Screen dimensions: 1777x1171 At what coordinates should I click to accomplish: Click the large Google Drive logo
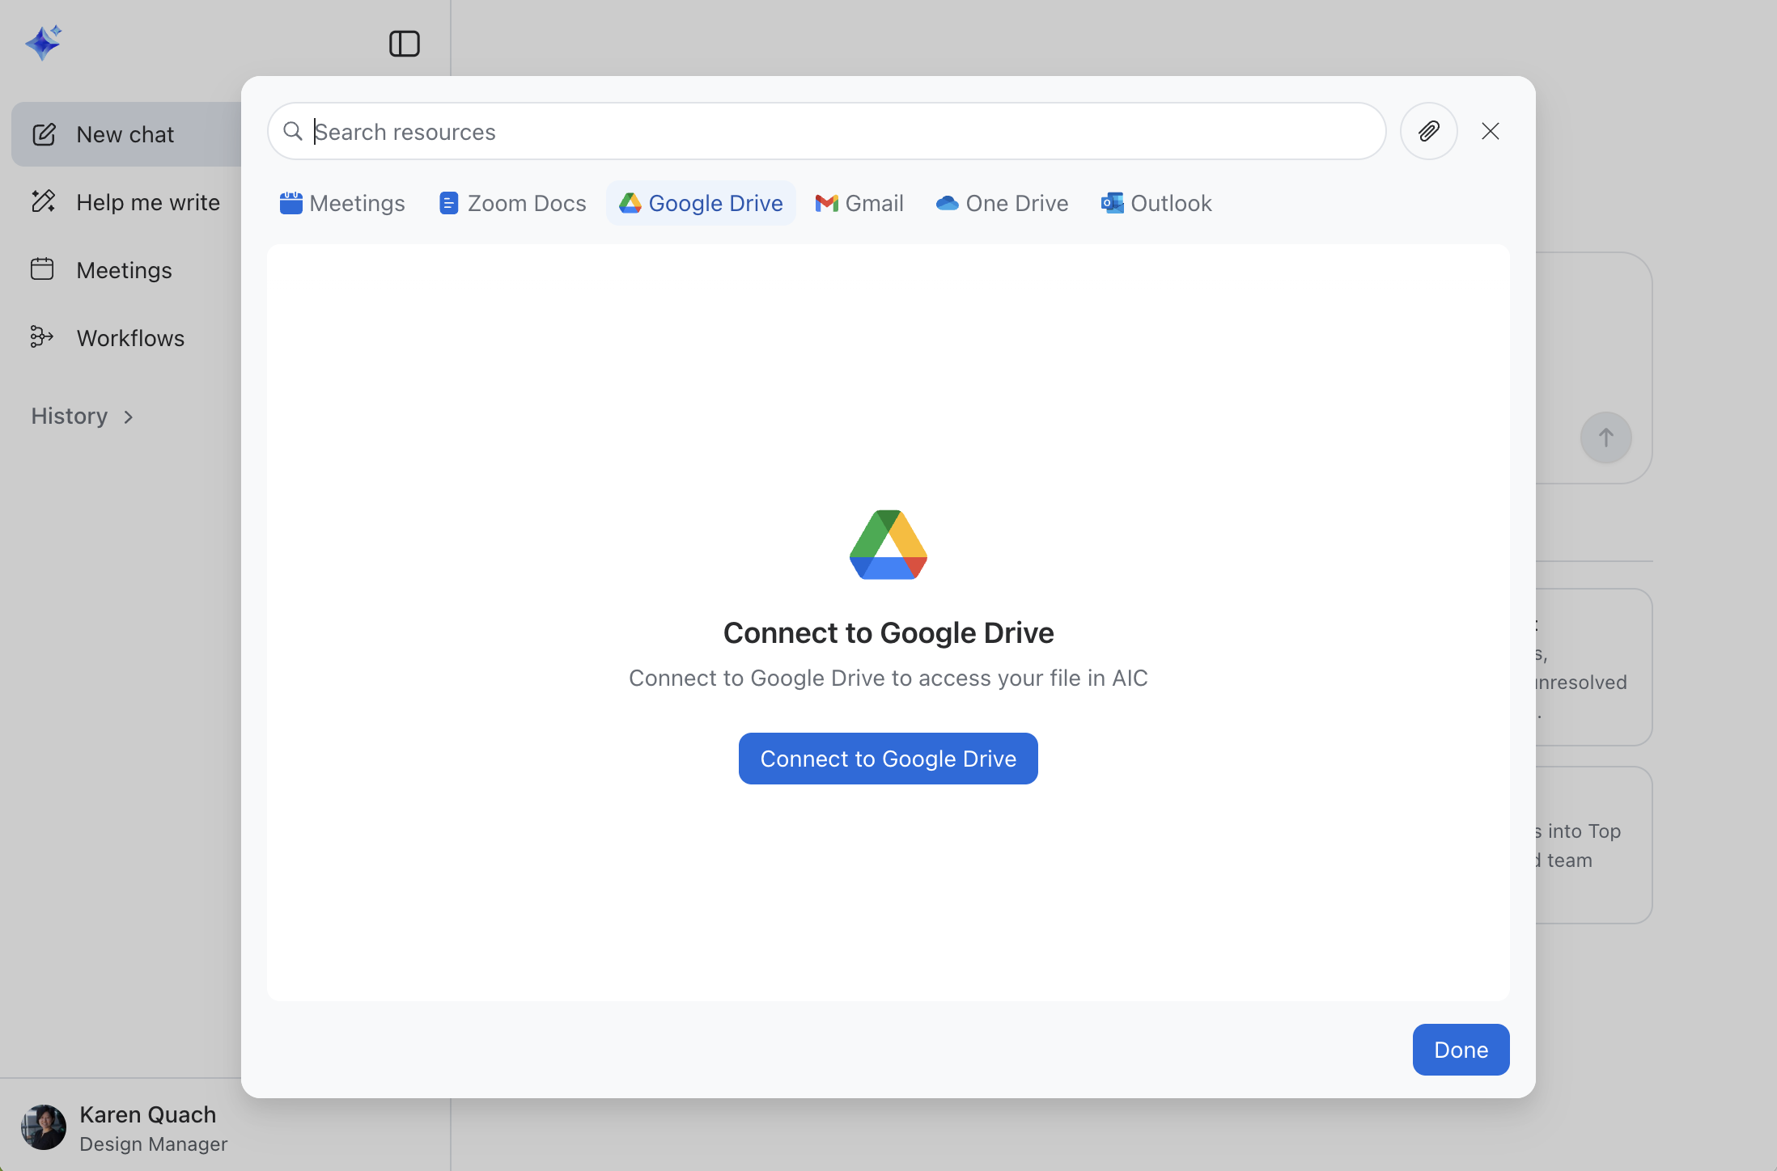(888, 544)
